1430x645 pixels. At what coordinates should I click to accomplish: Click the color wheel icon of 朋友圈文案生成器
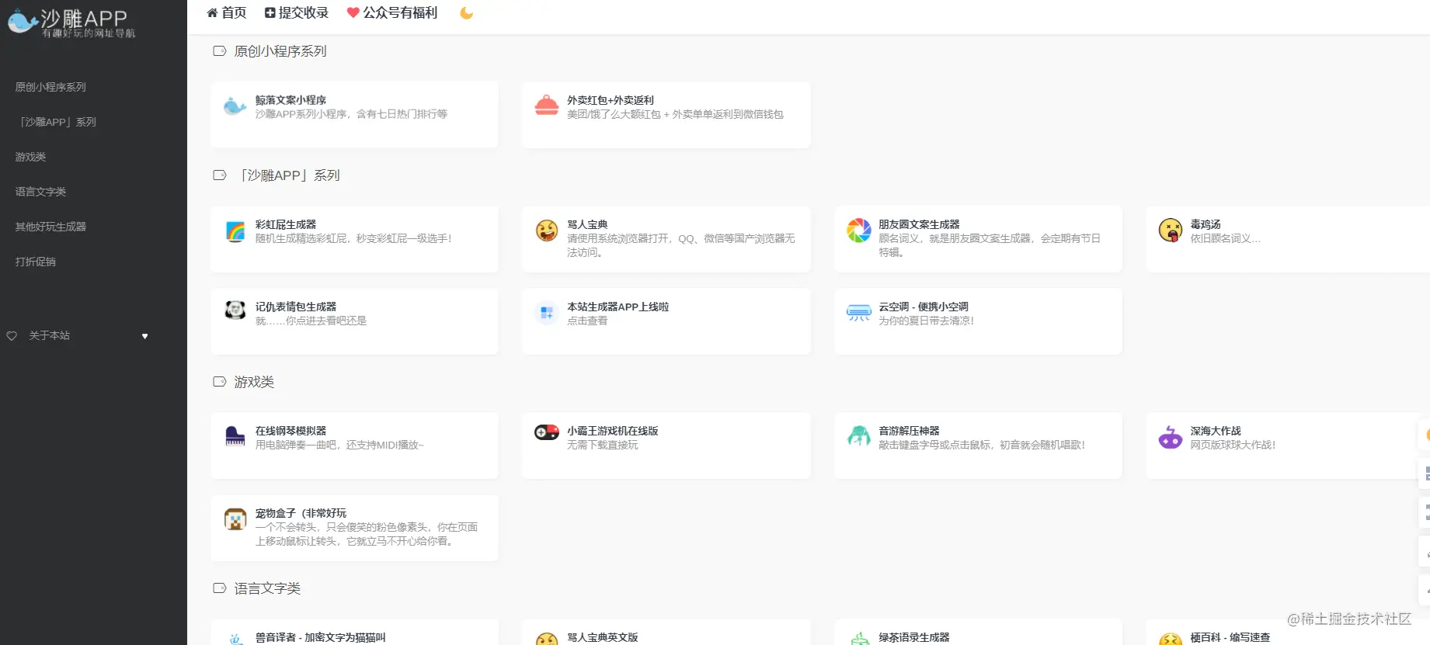pos(859,231)
